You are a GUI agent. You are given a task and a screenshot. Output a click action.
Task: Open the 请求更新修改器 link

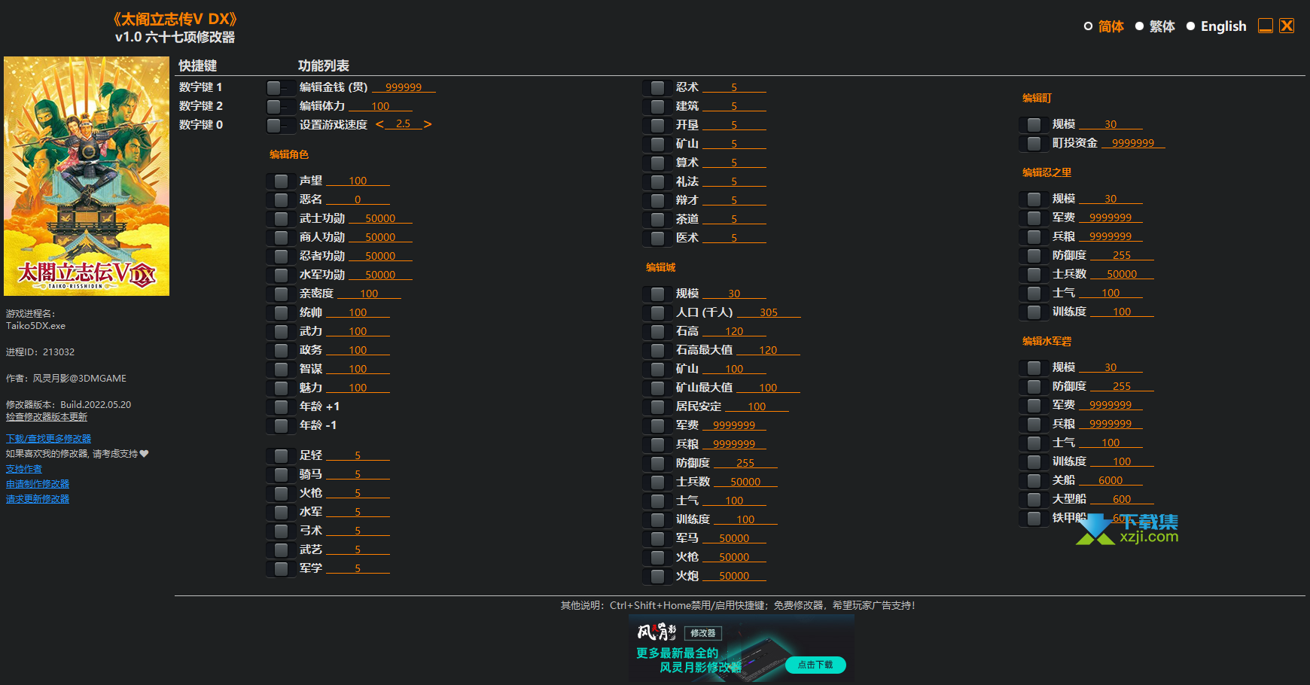[38, 499]
